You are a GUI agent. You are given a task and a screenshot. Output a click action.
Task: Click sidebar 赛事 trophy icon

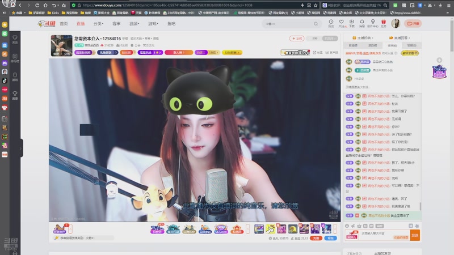tap(15, 95)
